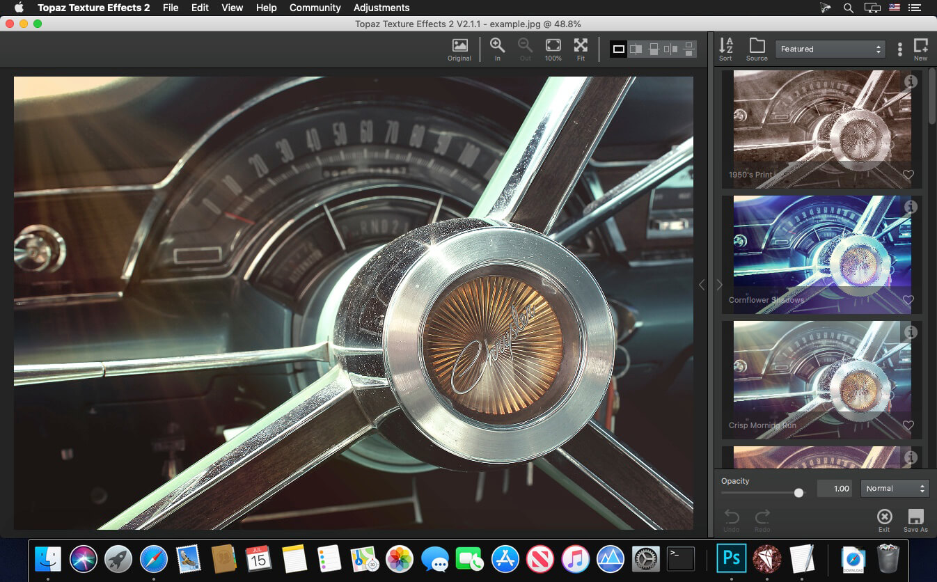The image size is (937, 582).
Task: Open the Trash in the Dock
Action: [888, 558]
